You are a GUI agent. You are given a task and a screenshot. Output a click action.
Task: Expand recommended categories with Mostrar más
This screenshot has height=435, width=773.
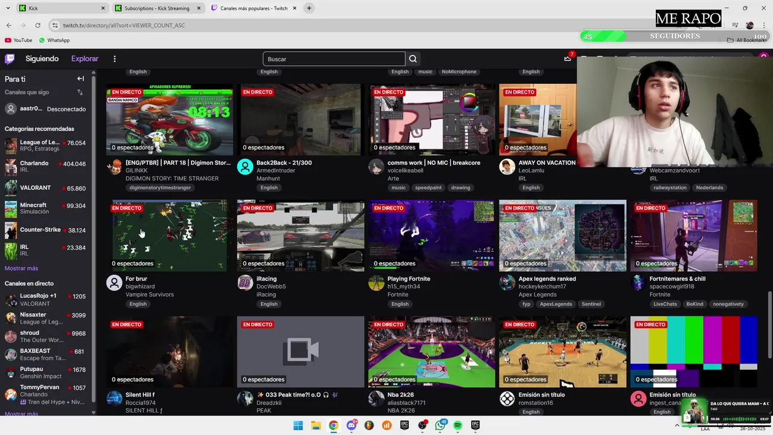21,268
